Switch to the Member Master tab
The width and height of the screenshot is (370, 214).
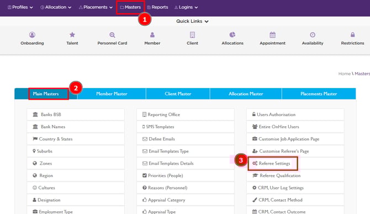pos(112,94)
